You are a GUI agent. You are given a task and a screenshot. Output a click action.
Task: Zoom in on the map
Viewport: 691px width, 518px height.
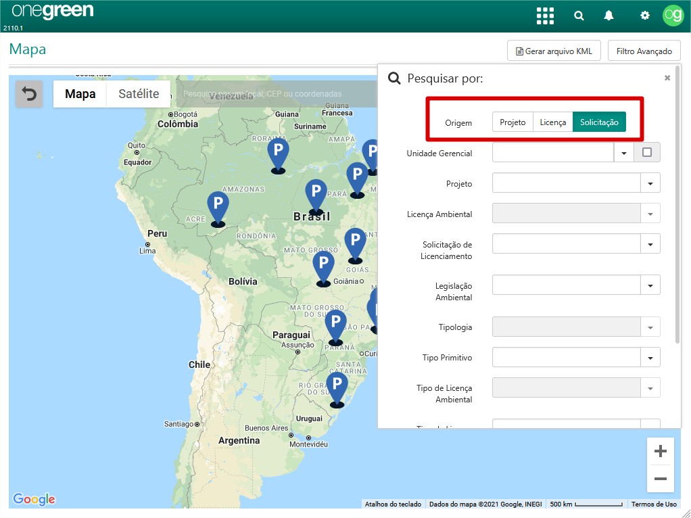point(660,451)
